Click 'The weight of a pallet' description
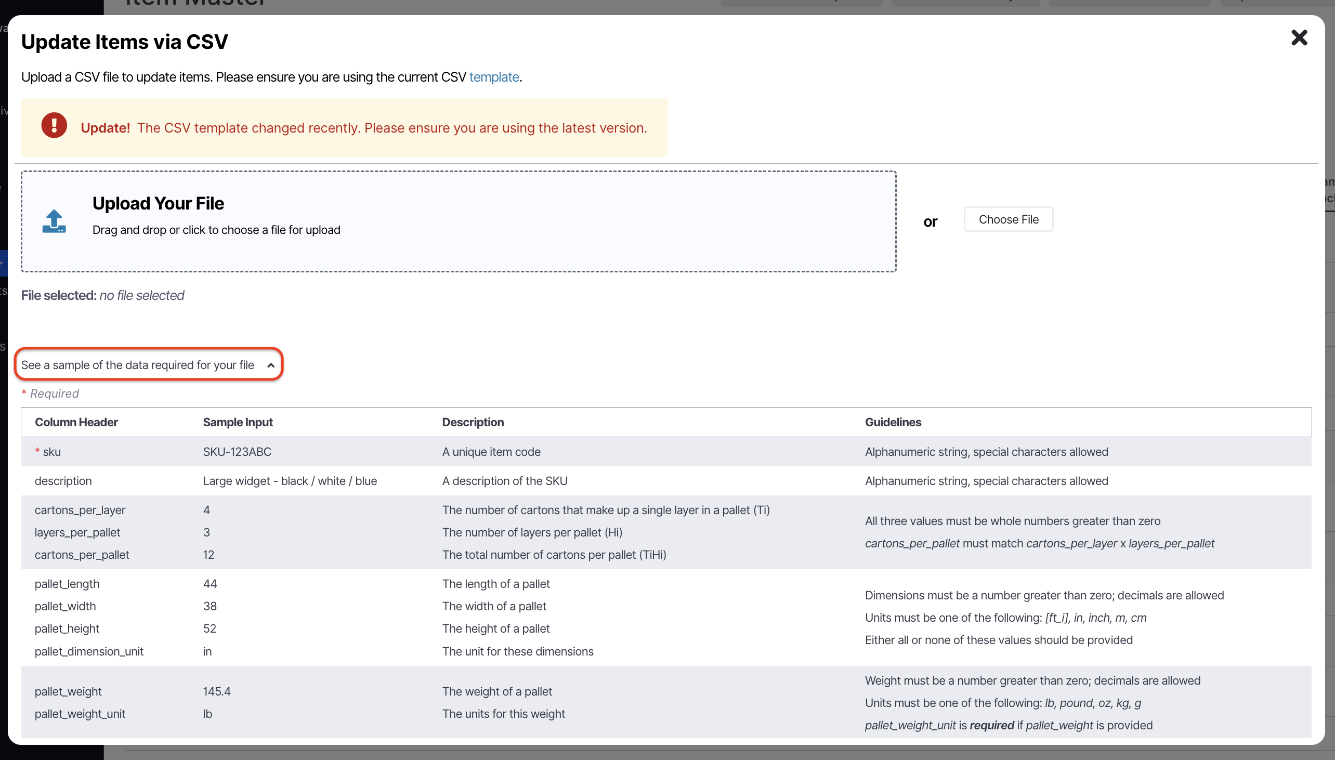Screen dimensions: 1335x760 497,692
